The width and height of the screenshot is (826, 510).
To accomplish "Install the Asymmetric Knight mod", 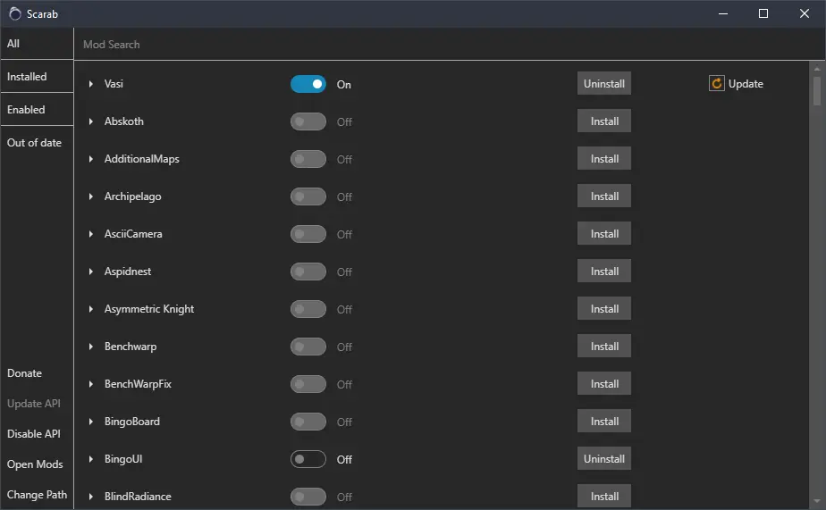I will (603, 309).
